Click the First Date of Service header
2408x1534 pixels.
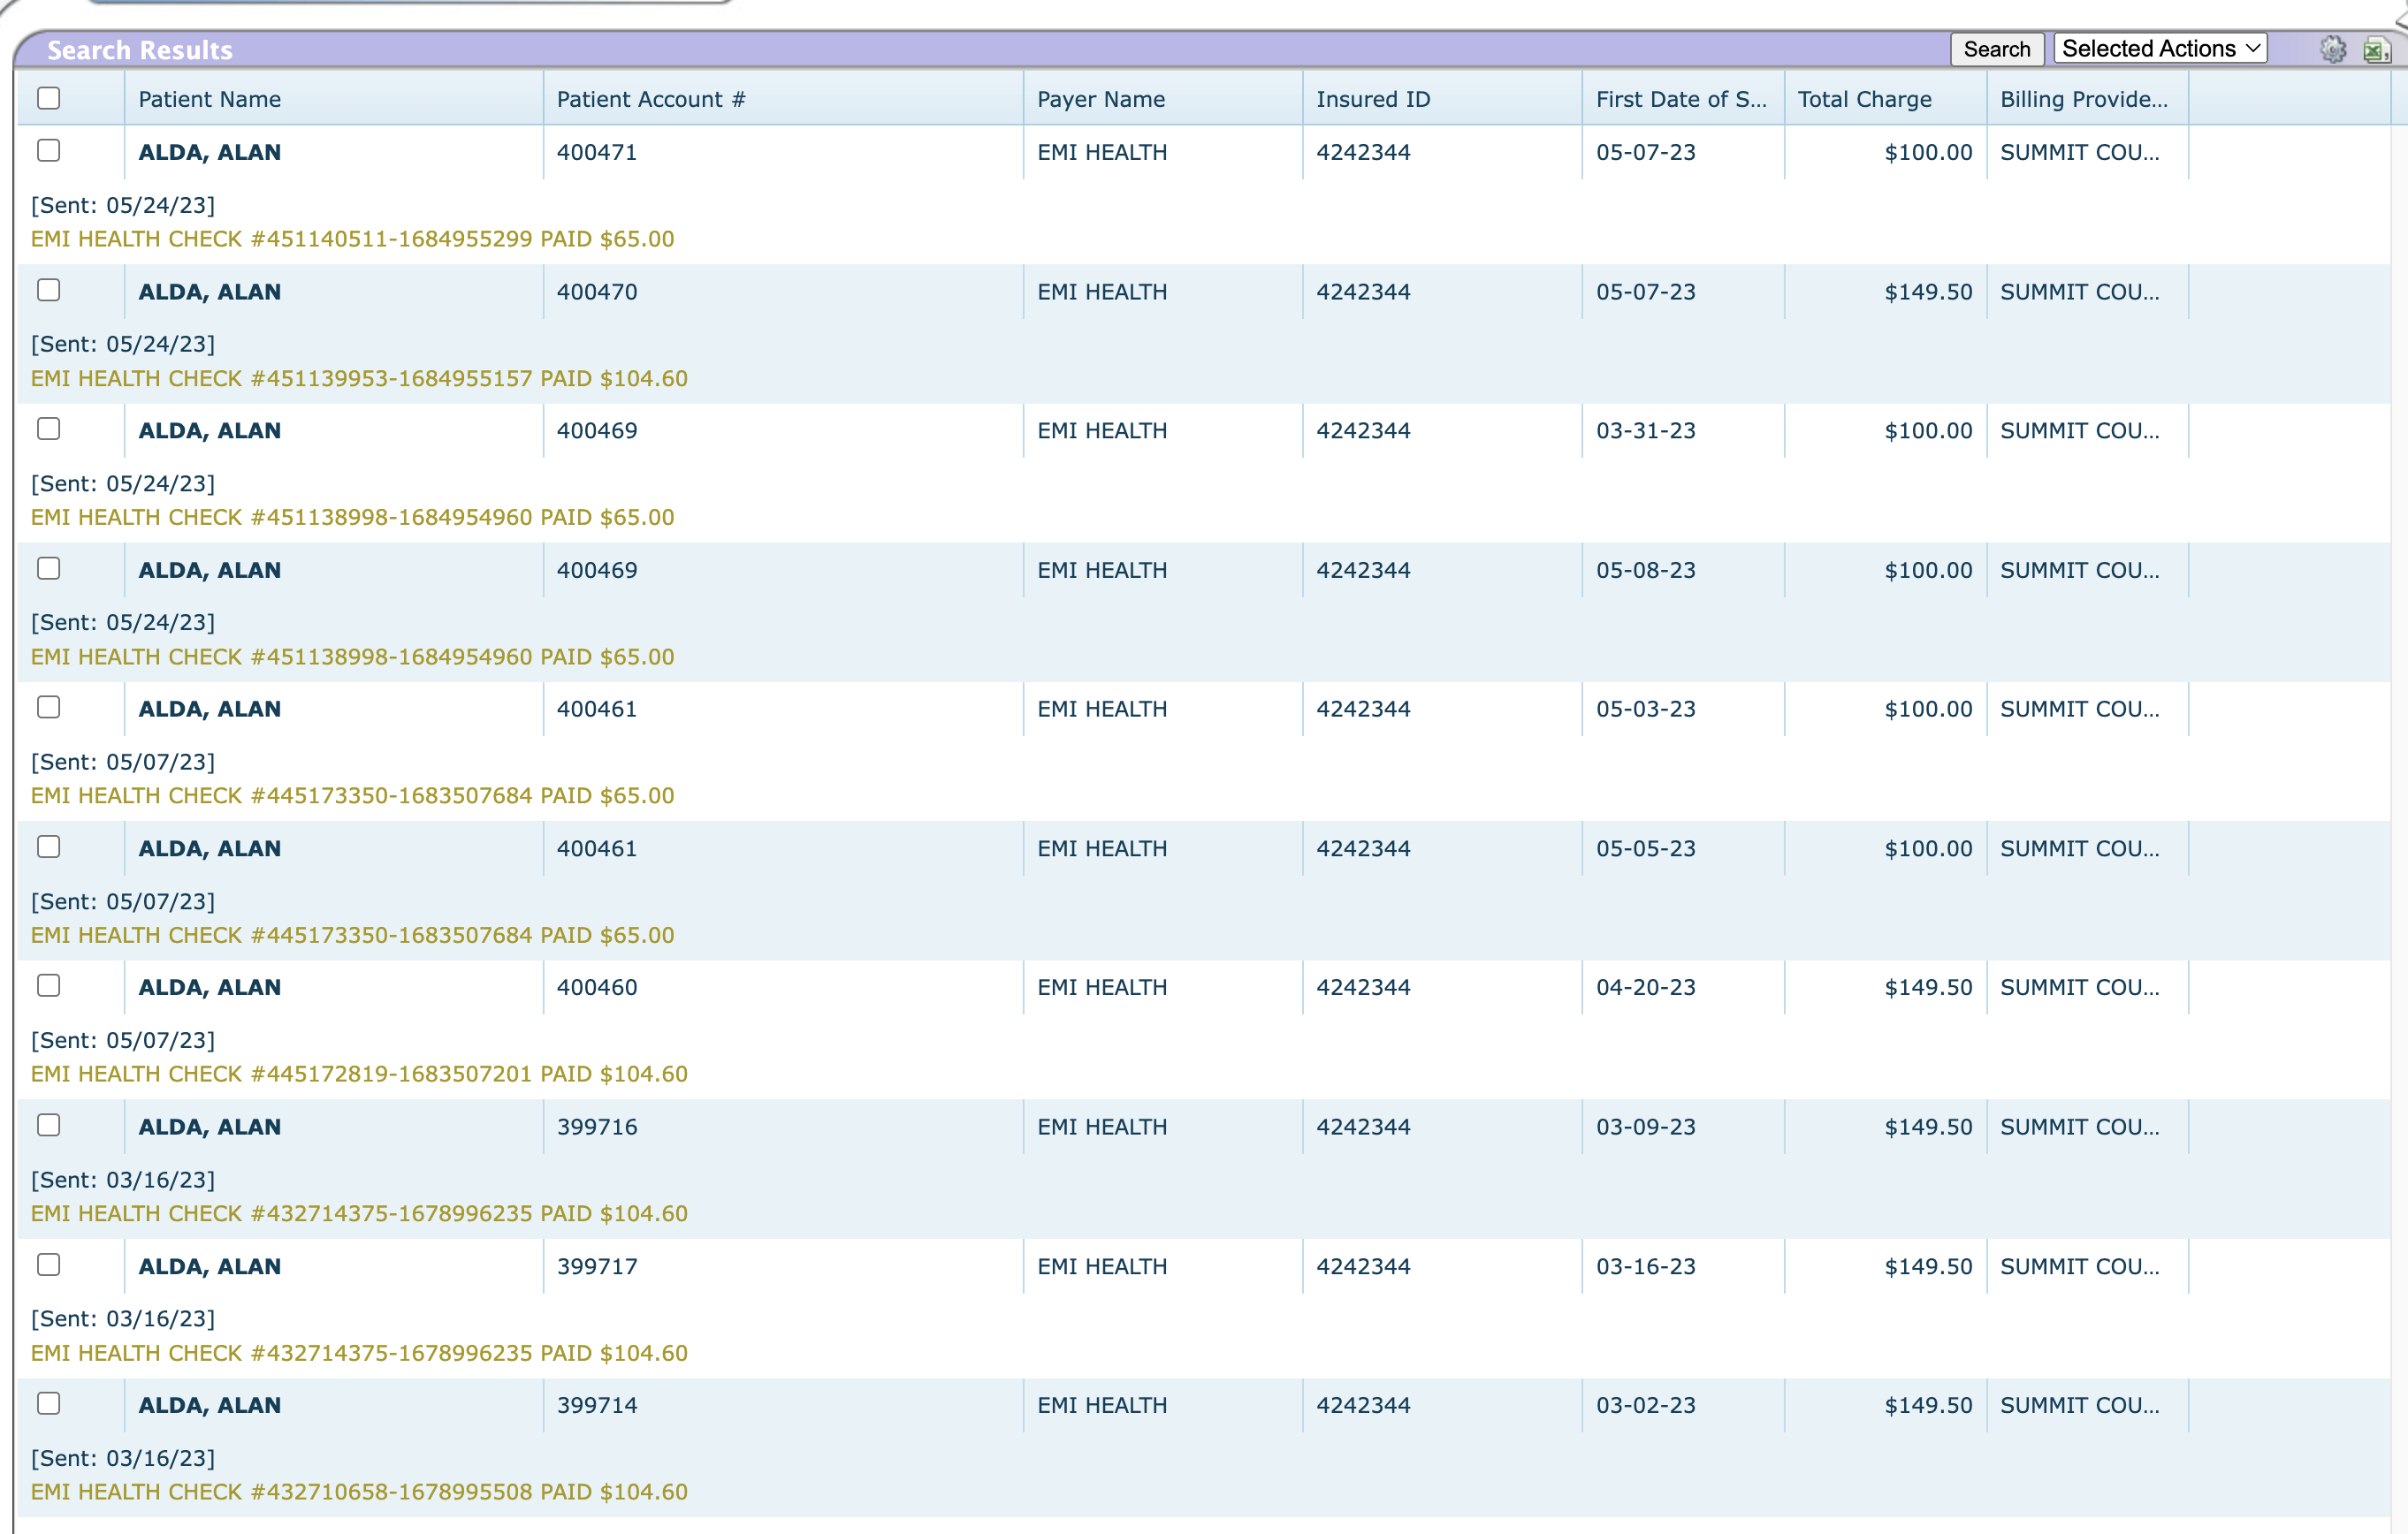coord(1680,99)
